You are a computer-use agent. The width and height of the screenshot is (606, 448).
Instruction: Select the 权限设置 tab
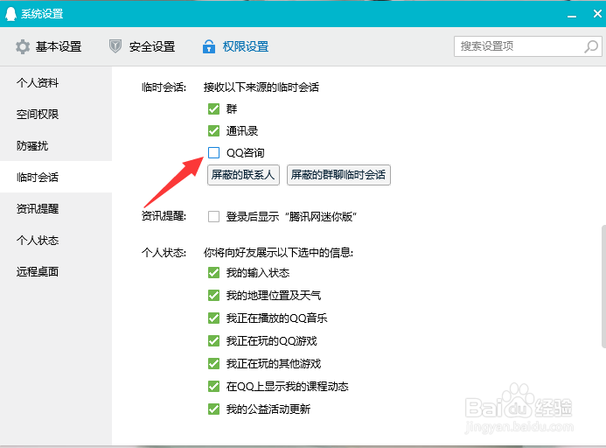coord(235,46)
